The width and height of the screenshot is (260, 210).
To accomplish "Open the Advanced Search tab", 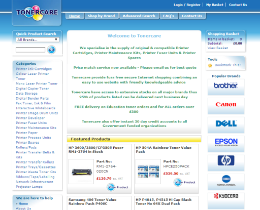I will coord(139,16).
